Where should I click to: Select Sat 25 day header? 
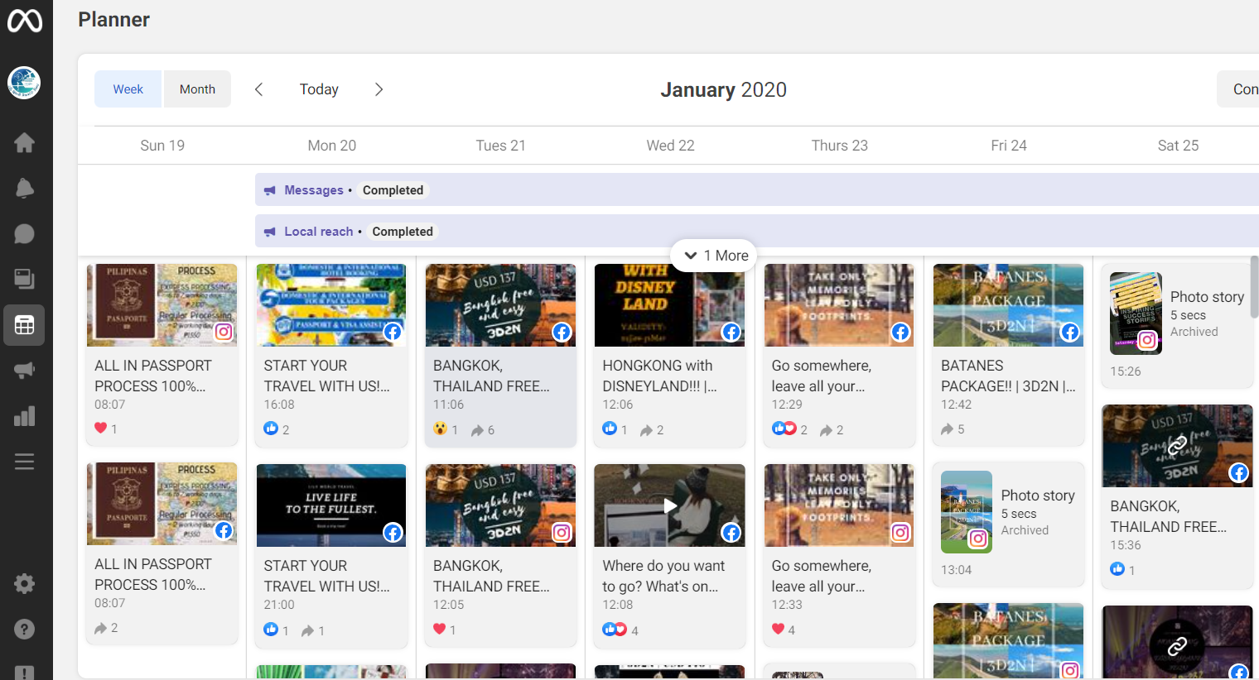point(1178,146)
